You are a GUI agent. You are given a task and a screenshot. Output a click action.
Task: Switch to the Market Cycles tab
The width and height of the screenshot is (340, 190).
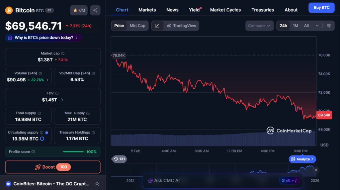(225, 10)
